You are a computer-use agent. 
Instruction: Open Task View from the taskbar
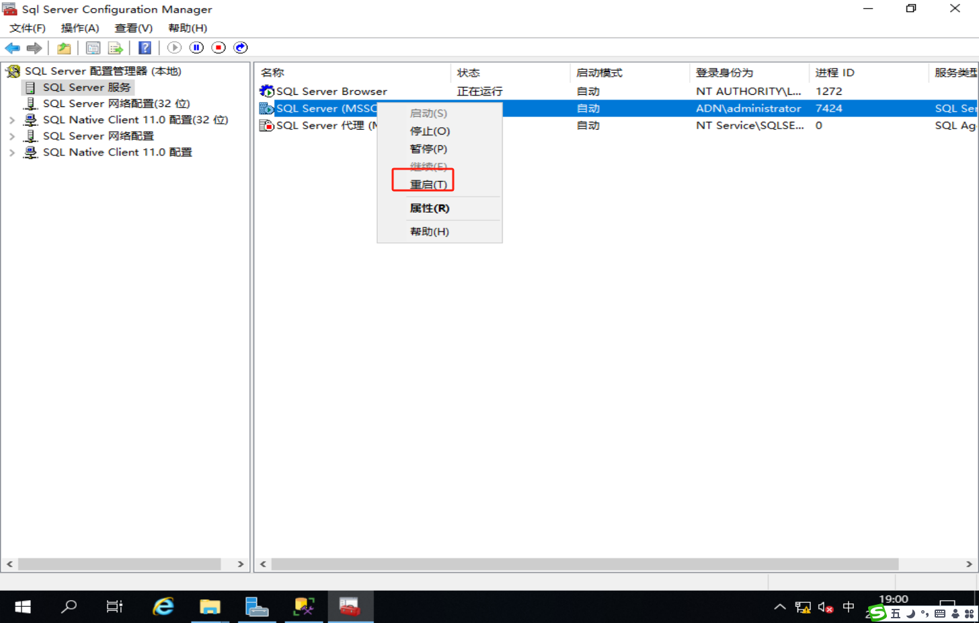pos(115,607)
